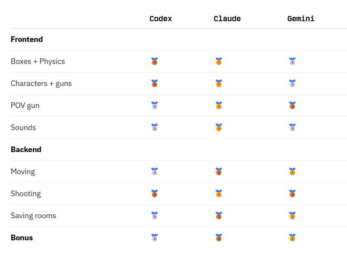Click the Codex column header
The height and width of the screenshot is (261, 347).
point(161,19)
